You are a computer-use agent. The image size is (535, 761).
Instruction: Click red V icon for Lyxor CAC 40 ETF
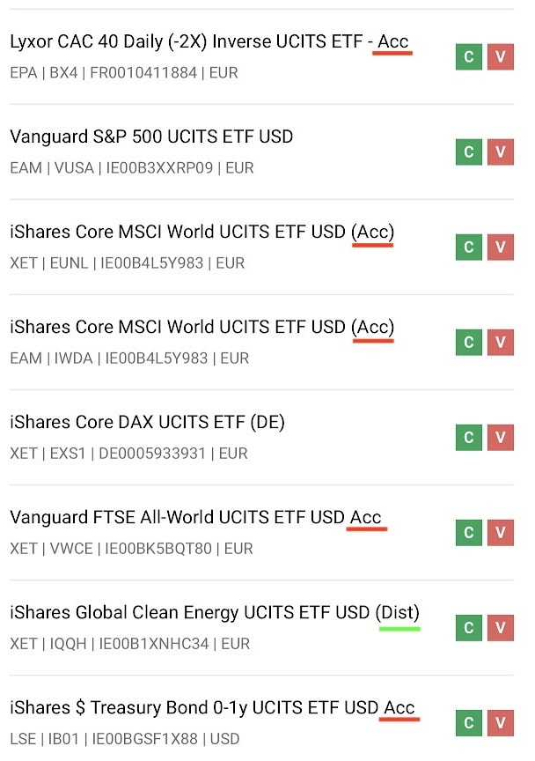(x=500, y=56)
